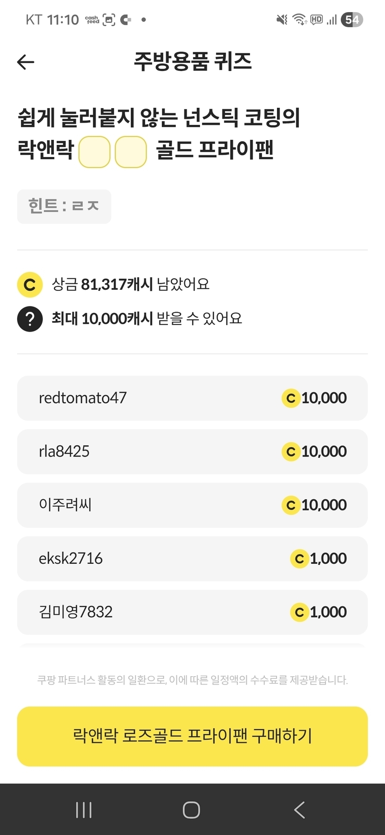Select the redtomato47 winner row

[x=192, y=398]
